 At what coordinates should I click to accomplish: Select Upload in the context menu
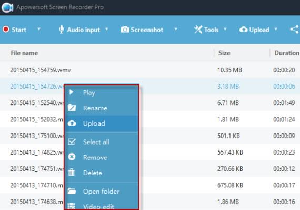click(102, 123)
